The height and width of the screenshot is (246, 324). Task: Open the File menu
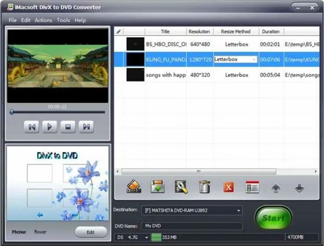click(12, 20)
